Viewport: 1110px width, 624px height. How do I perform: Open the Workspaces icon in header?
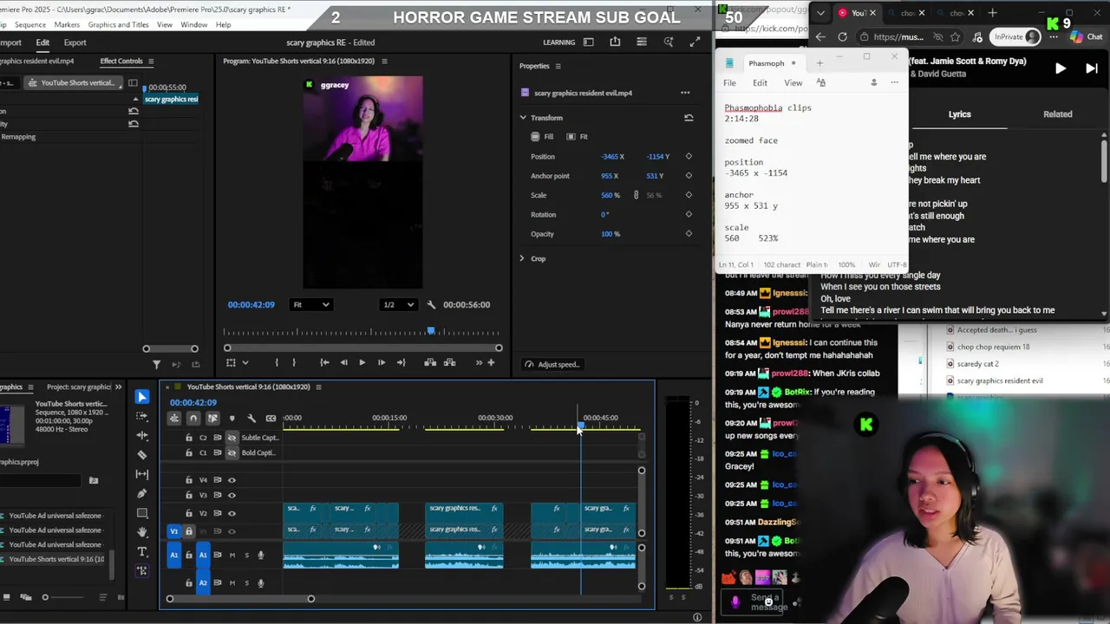[589, 42]
